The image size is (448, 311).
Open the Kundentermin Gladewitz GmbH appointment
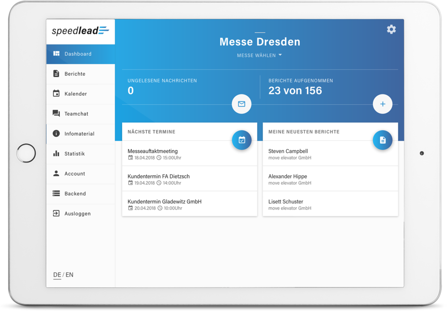click(190, 204)
